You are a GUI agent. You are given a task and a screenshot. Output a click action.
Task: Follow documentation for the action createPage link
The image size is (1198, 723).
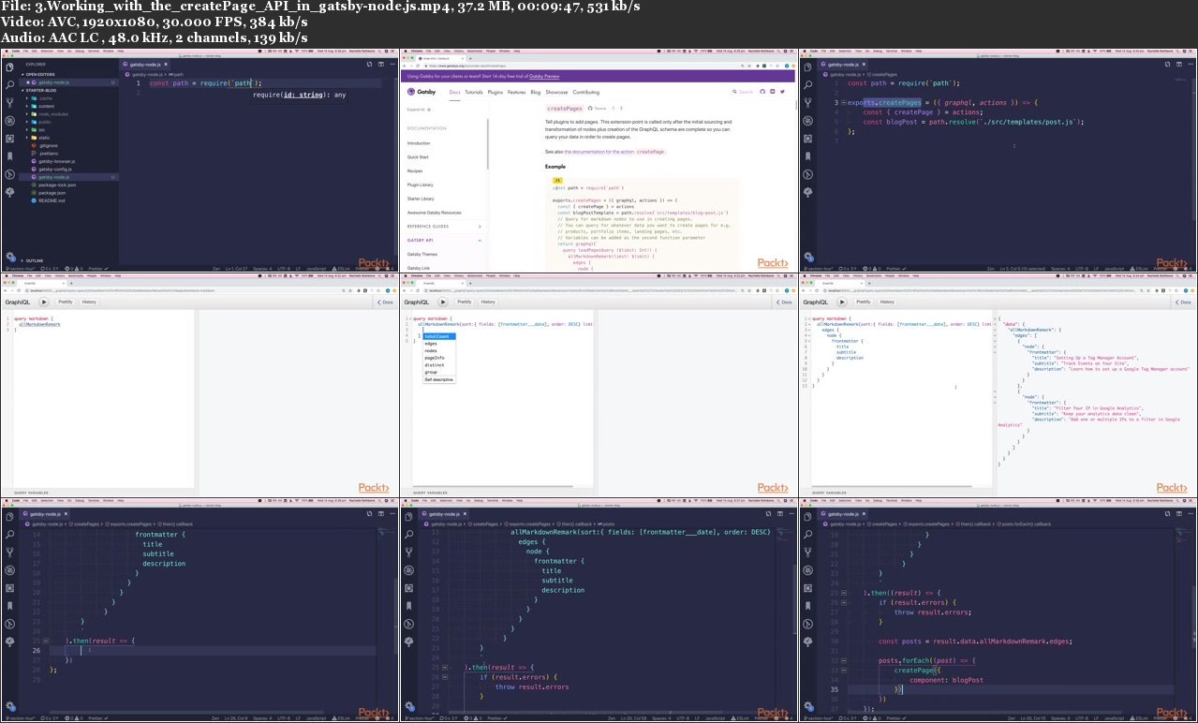(x=614, y=151)
